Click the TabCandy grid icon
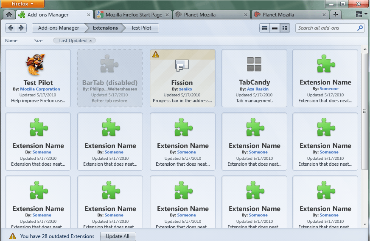The image size is (370, 241). (254, 64)
